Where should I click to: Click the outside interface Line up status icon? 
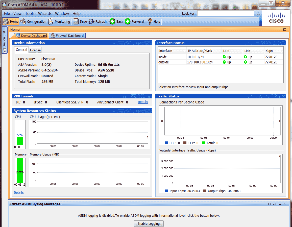pyautogui.click(x=224, y=62)
